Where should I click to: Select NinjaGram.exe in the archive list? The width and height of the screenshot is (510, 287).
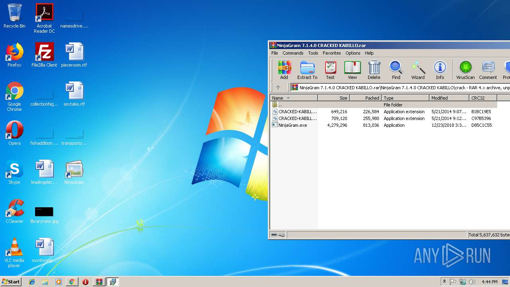[384, 125]
